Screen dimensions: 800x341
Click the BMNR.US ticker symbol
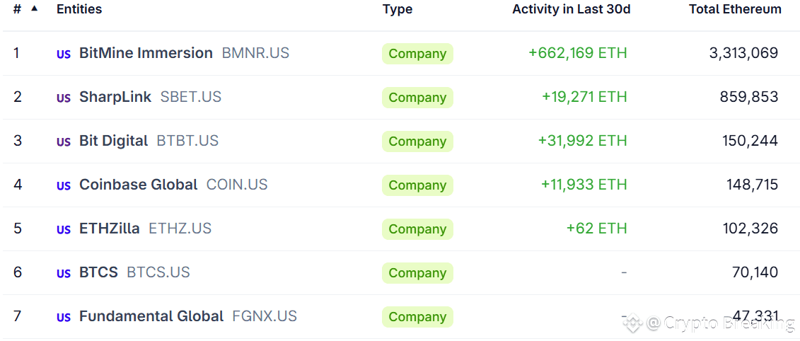[x=255, y=53]
